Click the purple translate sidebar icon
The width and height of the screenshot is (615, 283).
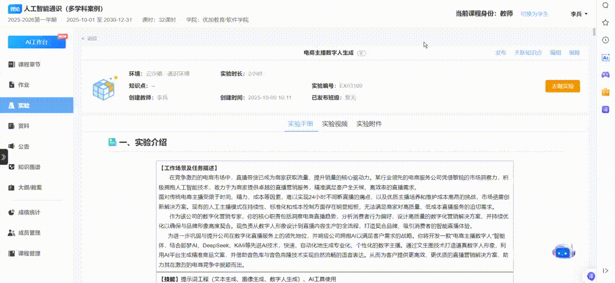(x=606, y=109)
